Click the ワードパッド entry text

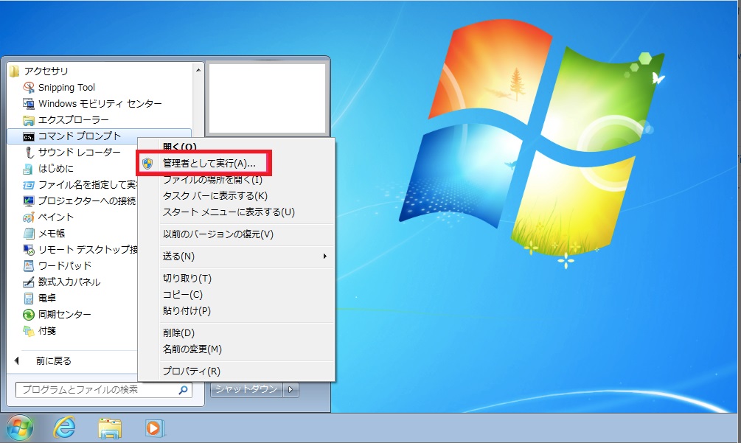click(65, 266)
